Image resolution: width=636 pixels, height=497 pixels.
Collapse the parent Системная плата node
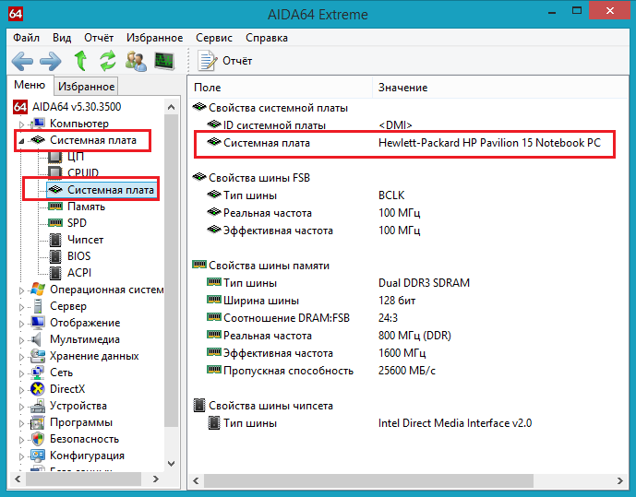pyautogui.click(x=21, y=140)
